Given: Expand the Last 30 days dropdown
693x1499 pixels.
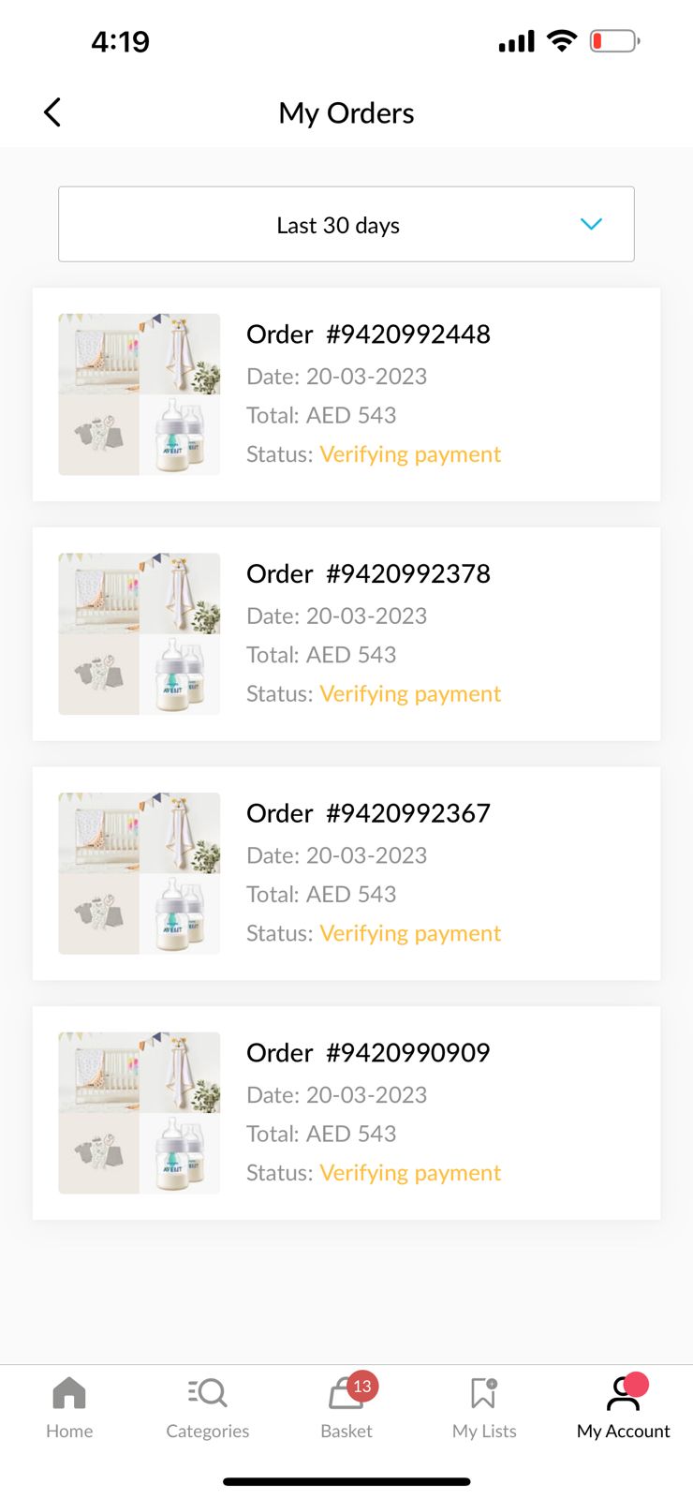Looking at the screenshot, I should pyautogui.click(x=346, y=225).
